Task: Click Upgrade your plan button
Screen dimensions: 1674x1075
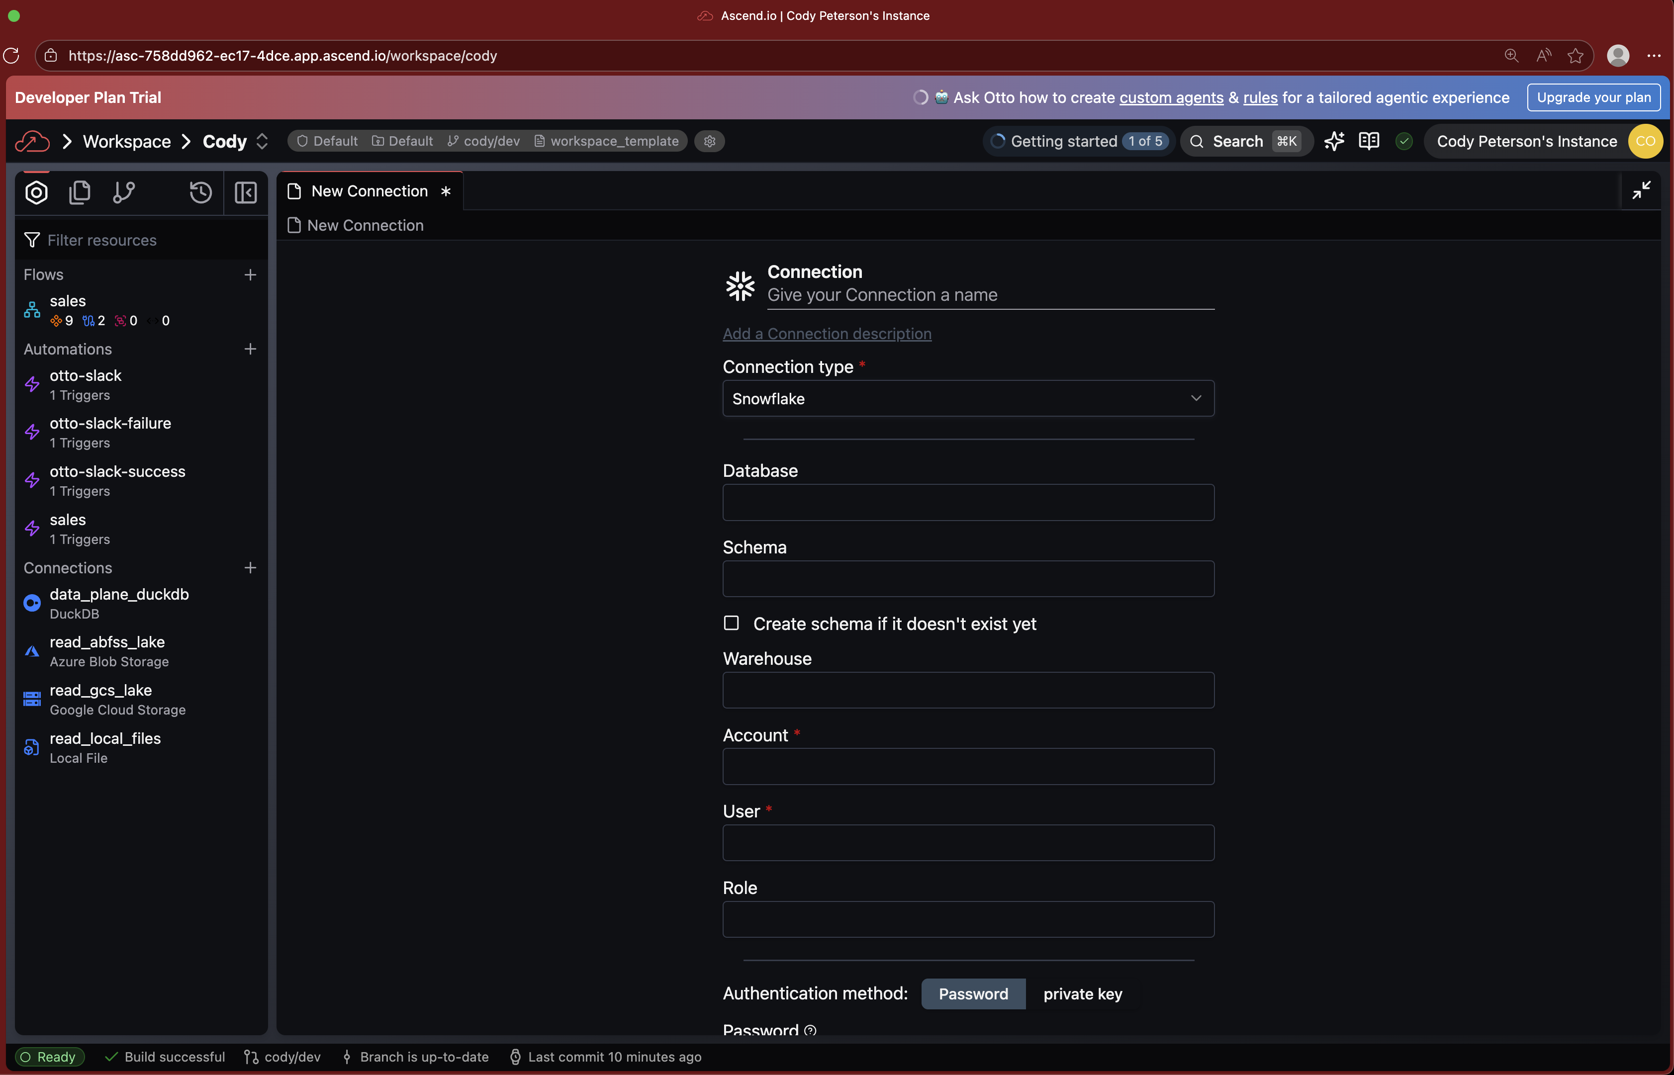Action: pyautogui.click(x=1593, y=98)
